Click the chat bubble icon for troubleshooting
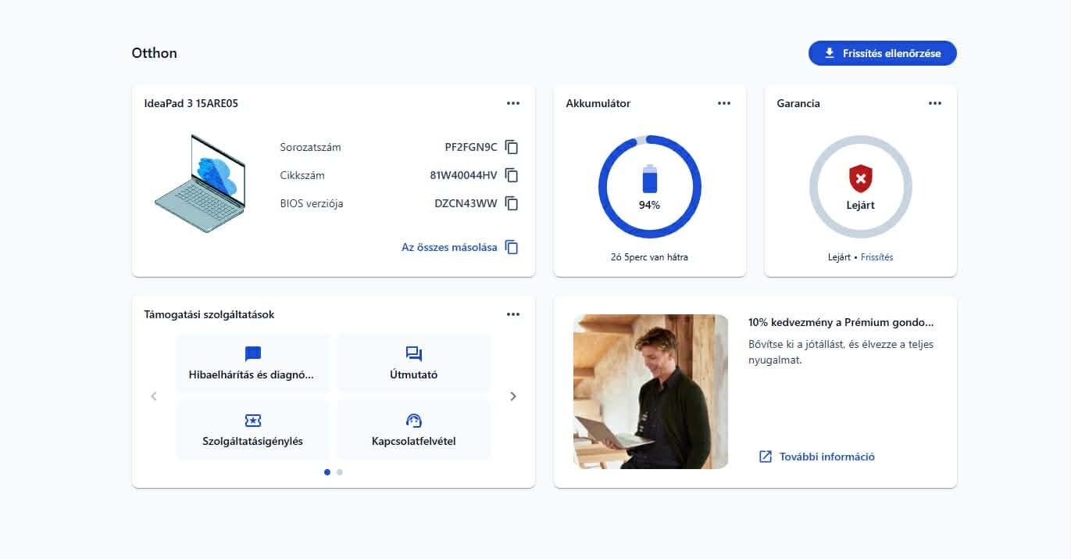 pos(253,353)
